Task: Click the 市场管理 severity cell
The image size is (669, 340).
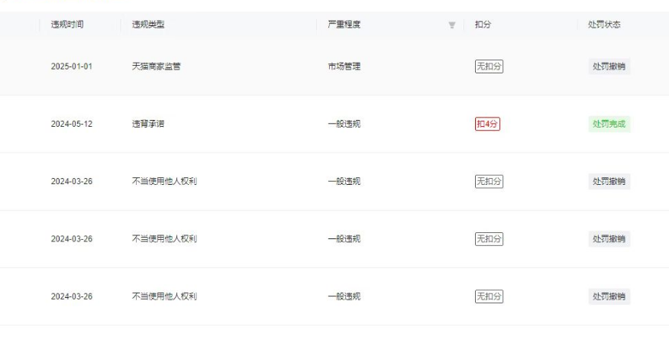Action: (x=344, y=66)
